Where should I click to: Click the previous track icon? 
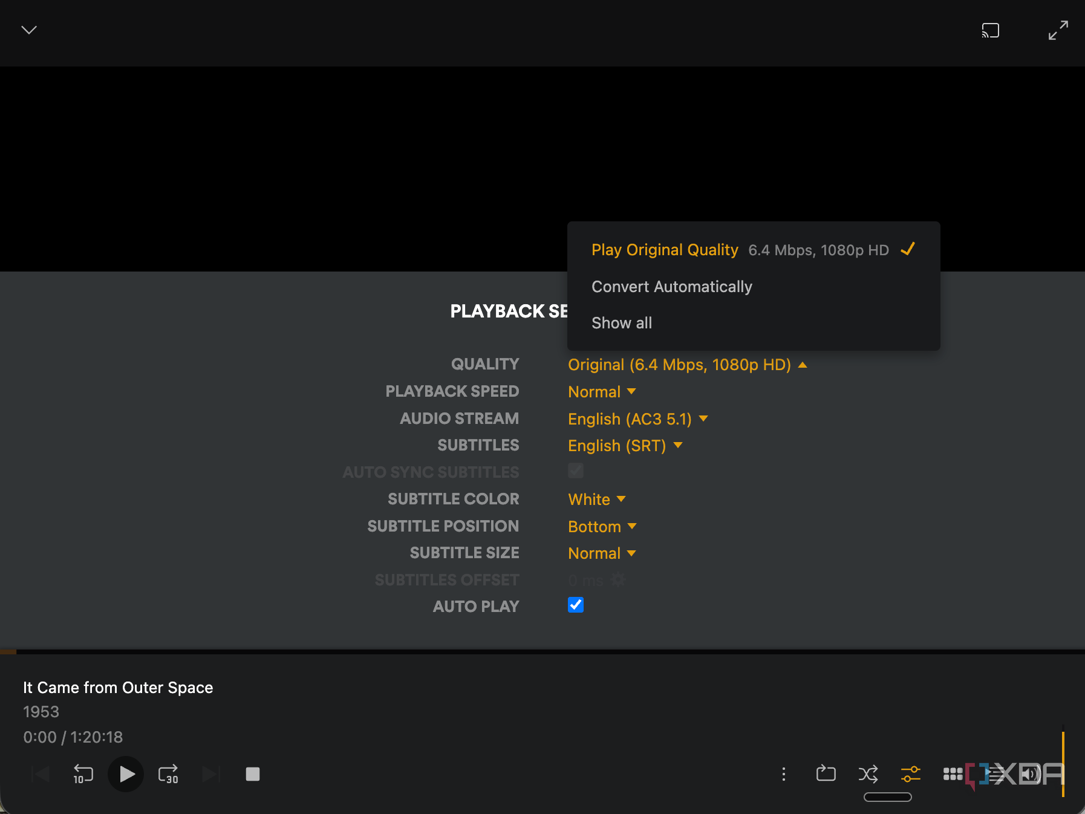coord(41,774)
